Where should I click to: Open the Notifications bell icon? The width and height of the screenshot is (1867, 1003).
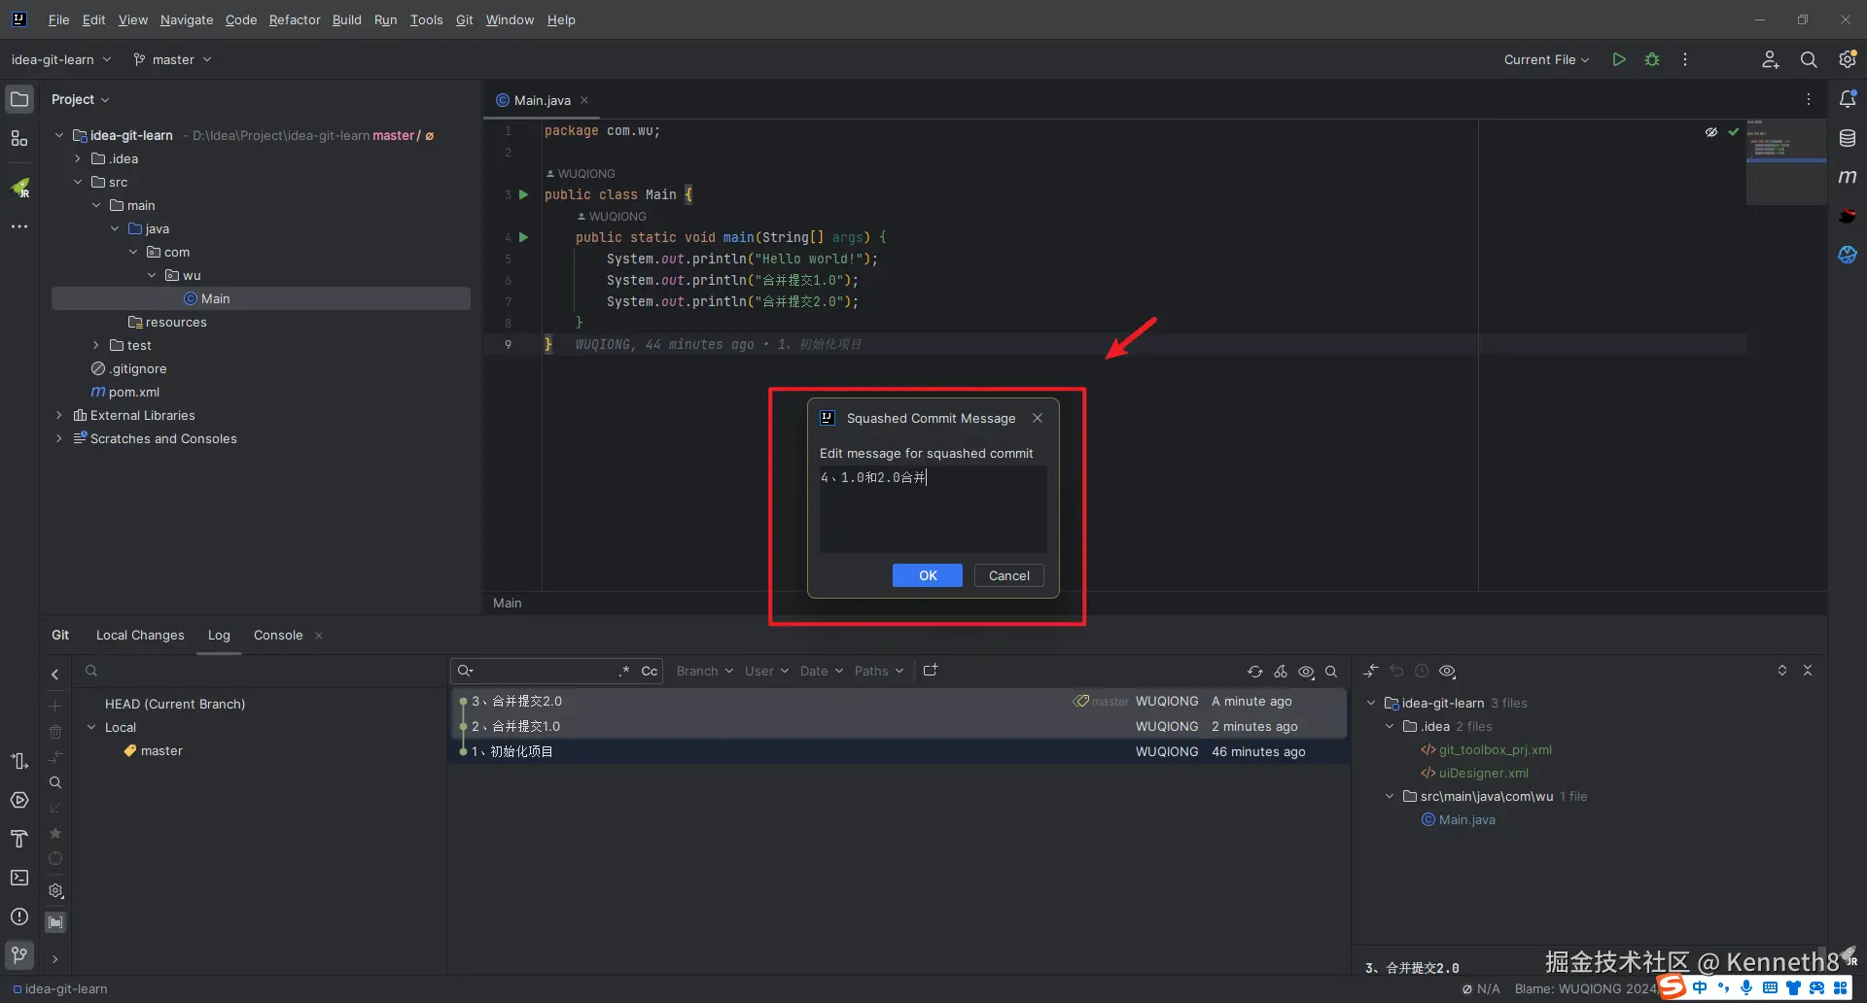[x=1848, y=99]
